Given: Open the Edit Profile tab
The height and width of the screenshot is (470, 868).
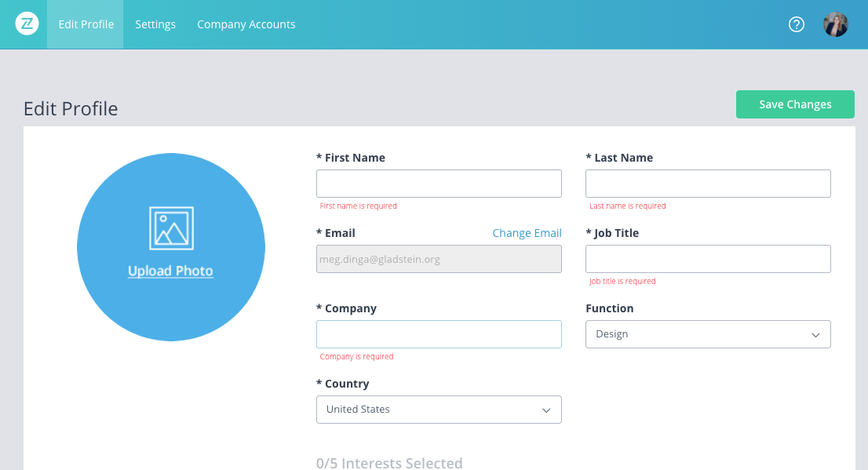Looking at the screenshot, I should point(86,24).
